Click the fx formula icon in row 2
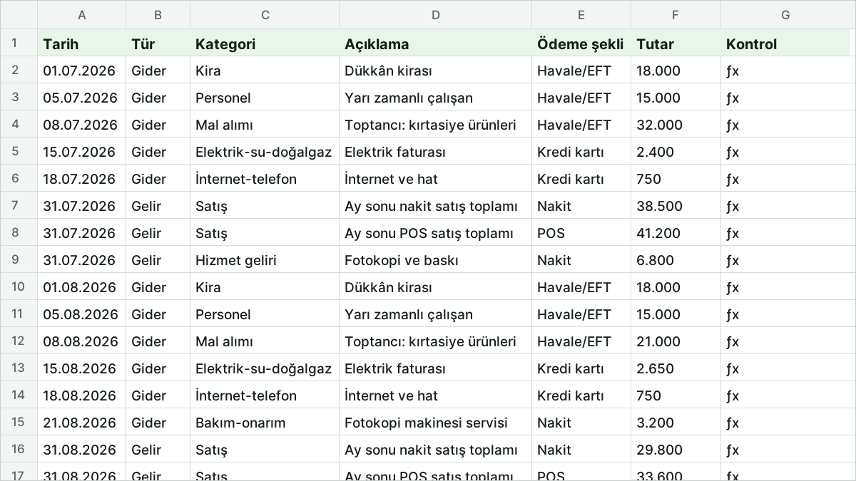 click(733, 71)
